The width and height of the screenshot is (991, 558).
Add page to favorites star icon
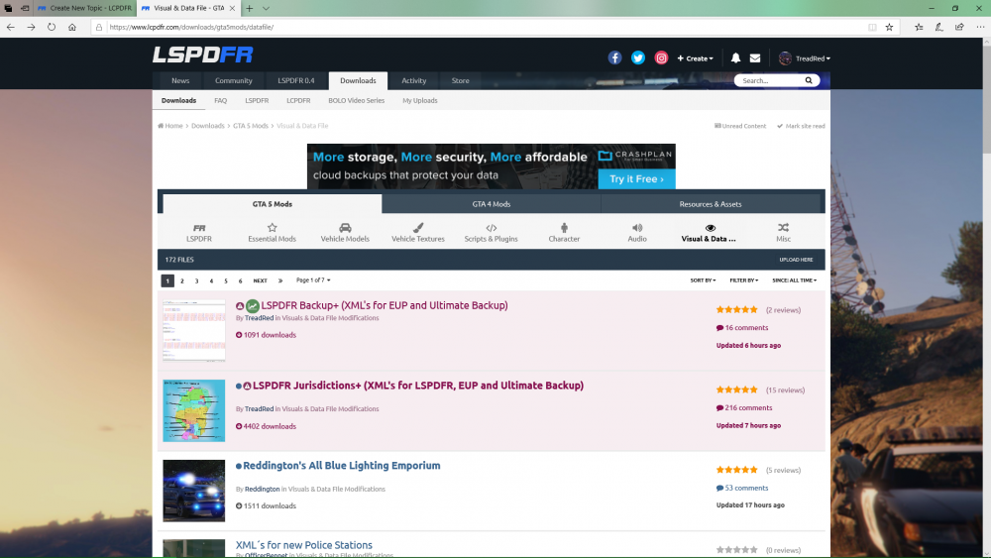(x=889, y=27)
